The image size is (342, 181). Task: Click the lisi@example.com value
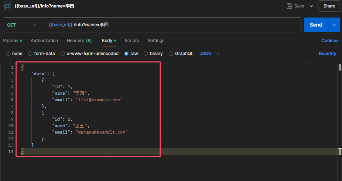[99, 100]
